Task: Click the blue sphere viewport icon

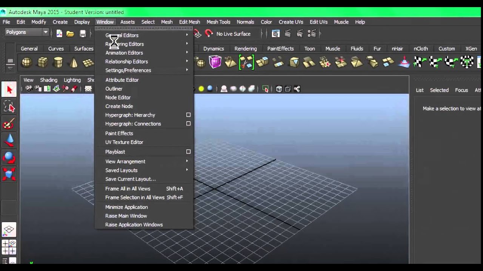Action: point(210,89)
